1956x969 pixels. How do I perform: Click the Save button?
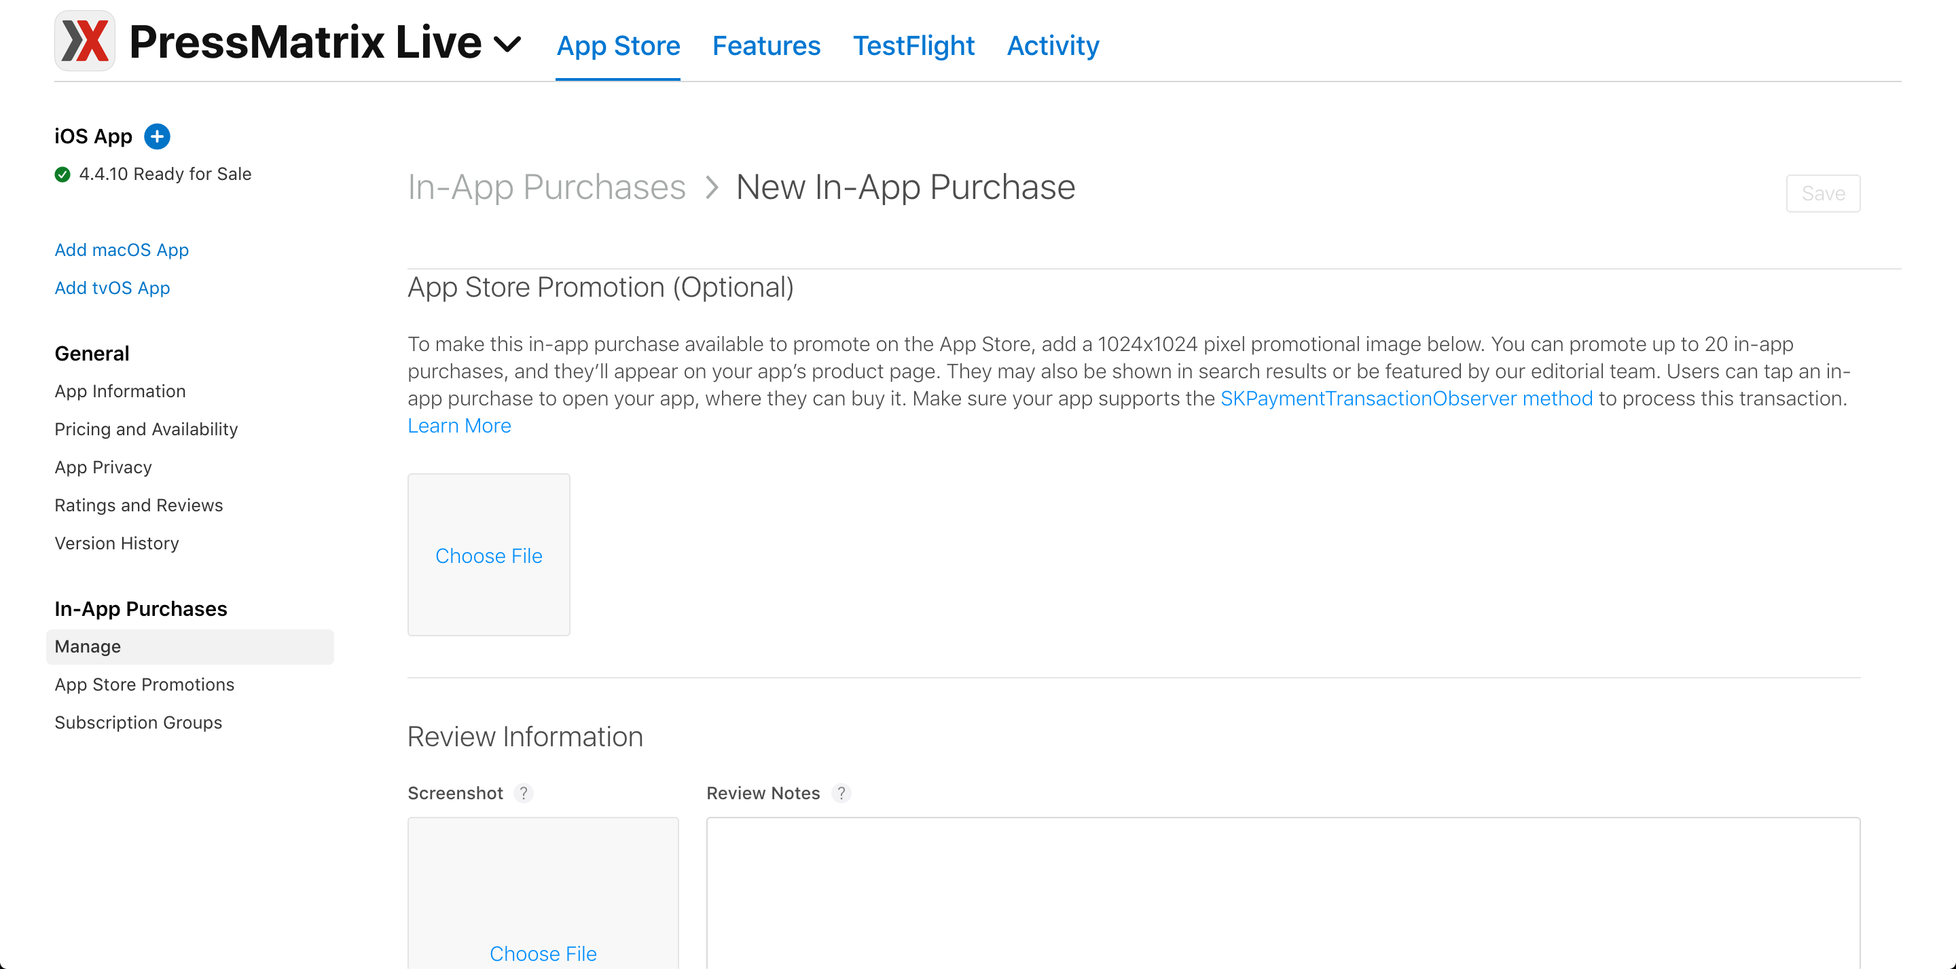click(x=1823, y=194)
